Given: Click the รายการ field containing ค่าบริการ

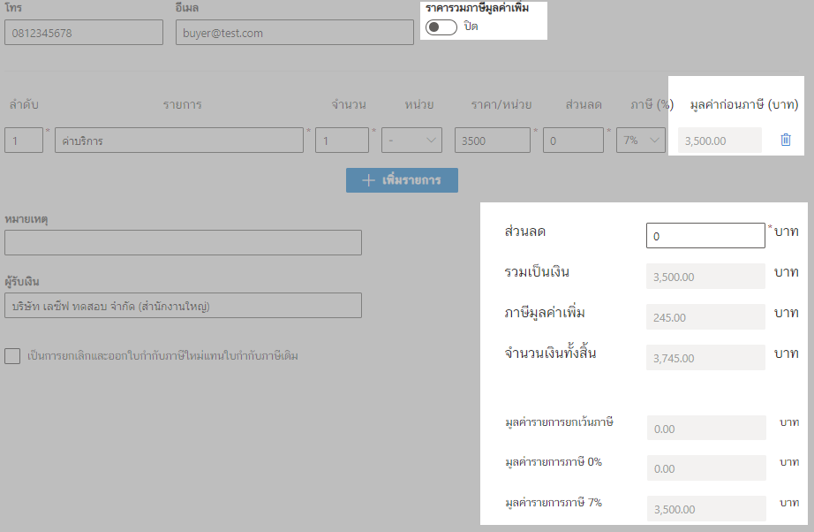Looking at the screenshot, I should click(x=179, y=141).
